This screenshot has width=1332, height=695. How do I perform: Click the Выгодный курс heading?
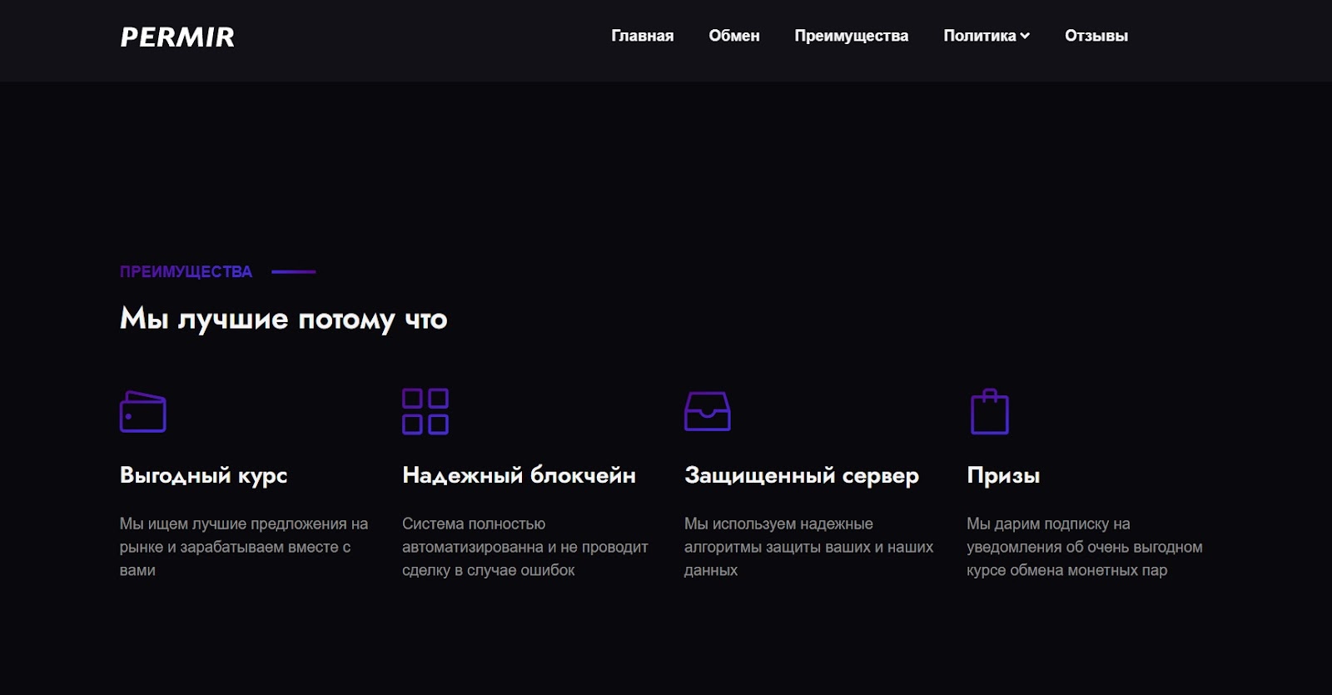point(203,475)
